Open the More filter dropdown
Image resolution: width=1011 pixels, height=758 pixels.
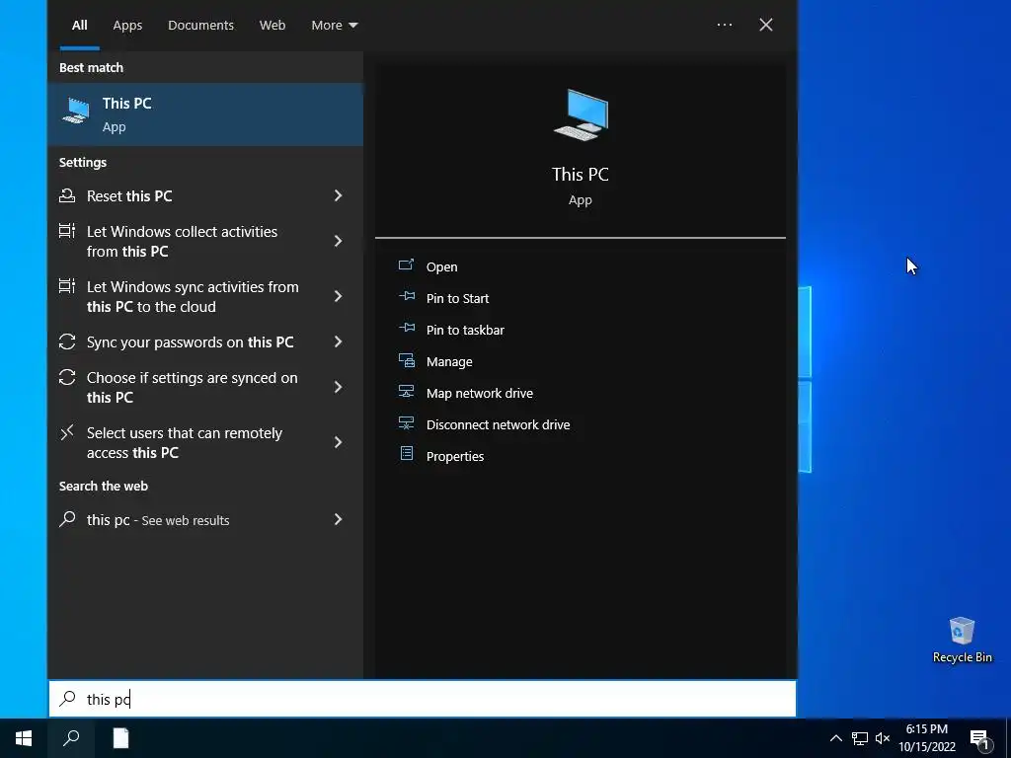334,25
